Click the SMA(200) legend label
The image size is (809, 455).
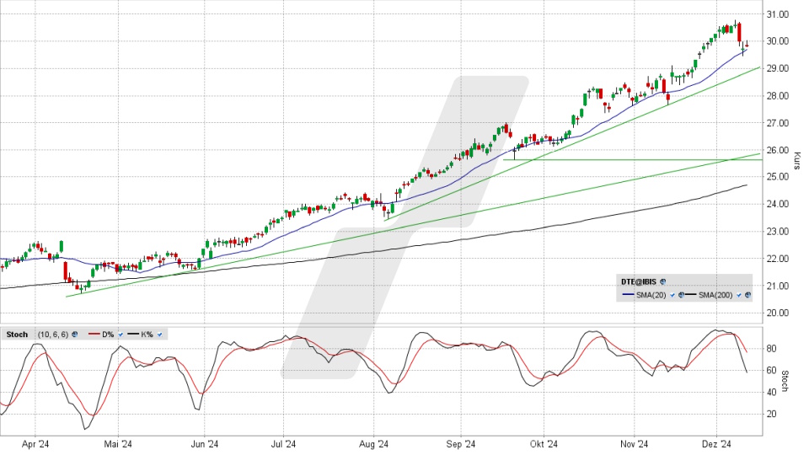click(715, 295)
